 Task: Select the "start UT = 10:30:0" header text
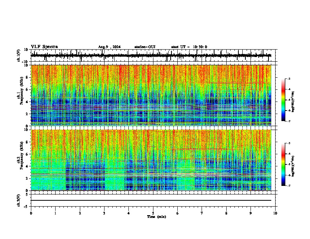[189, 47]
